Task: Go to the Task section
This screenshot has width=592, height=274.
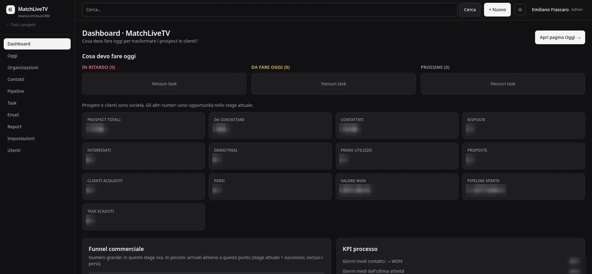Action: (x=37, y=103)
